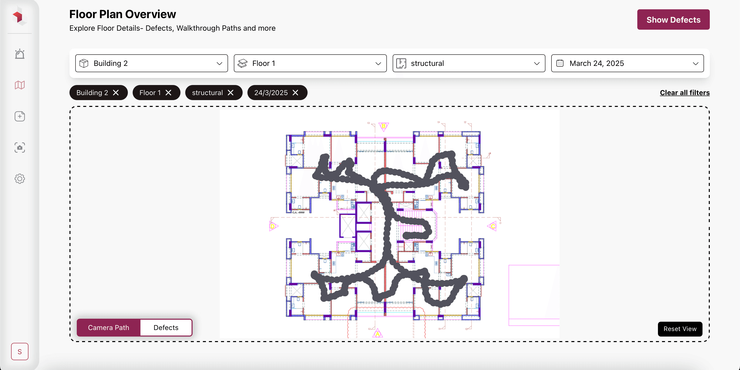Open the March 24, 2025 date dropdown
Screen dimensions: 740x370
click(x=627, y=63)
